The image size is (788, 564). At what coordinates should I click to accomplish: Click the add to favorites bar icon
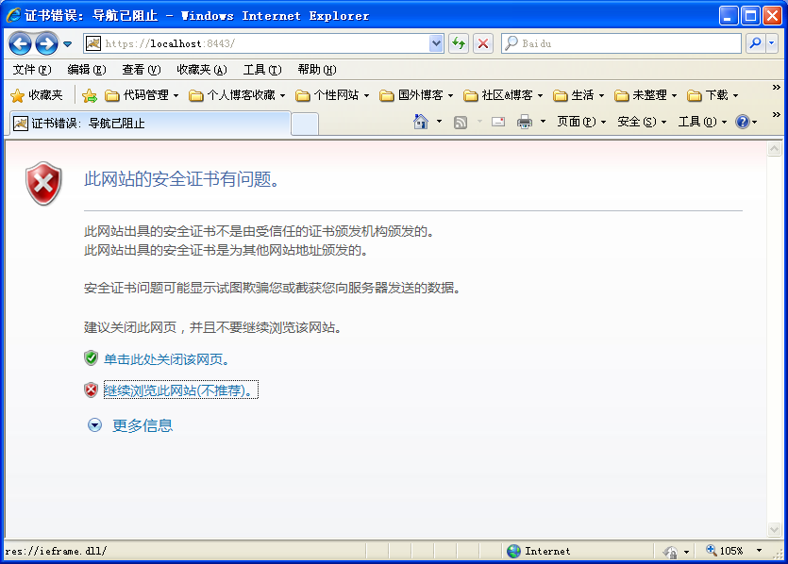(x=90, y=95)
